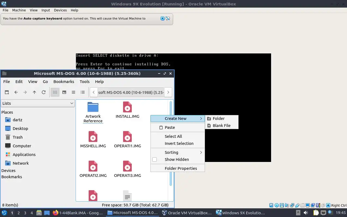Go forward to next folder
The width and height of the screenshot is (347, 217).
25,92
